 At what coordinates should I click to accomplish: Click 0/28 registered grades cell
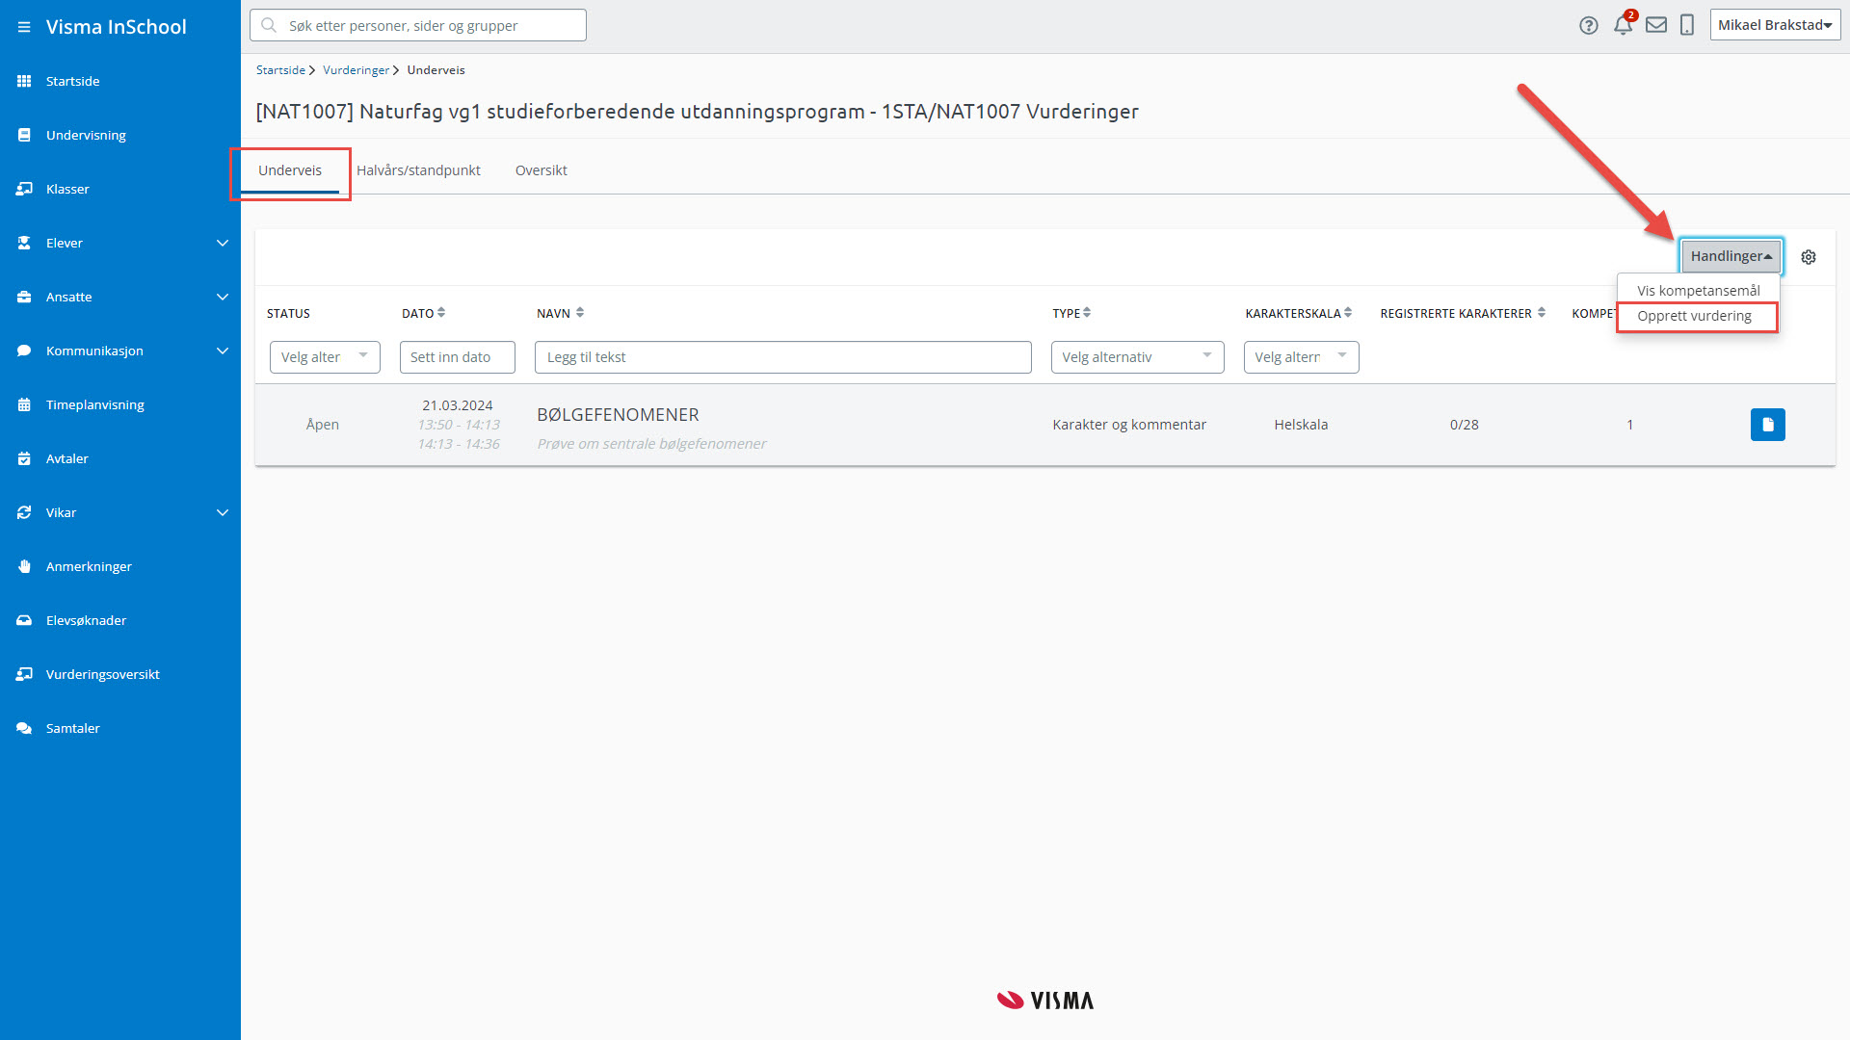[1464, 425]
